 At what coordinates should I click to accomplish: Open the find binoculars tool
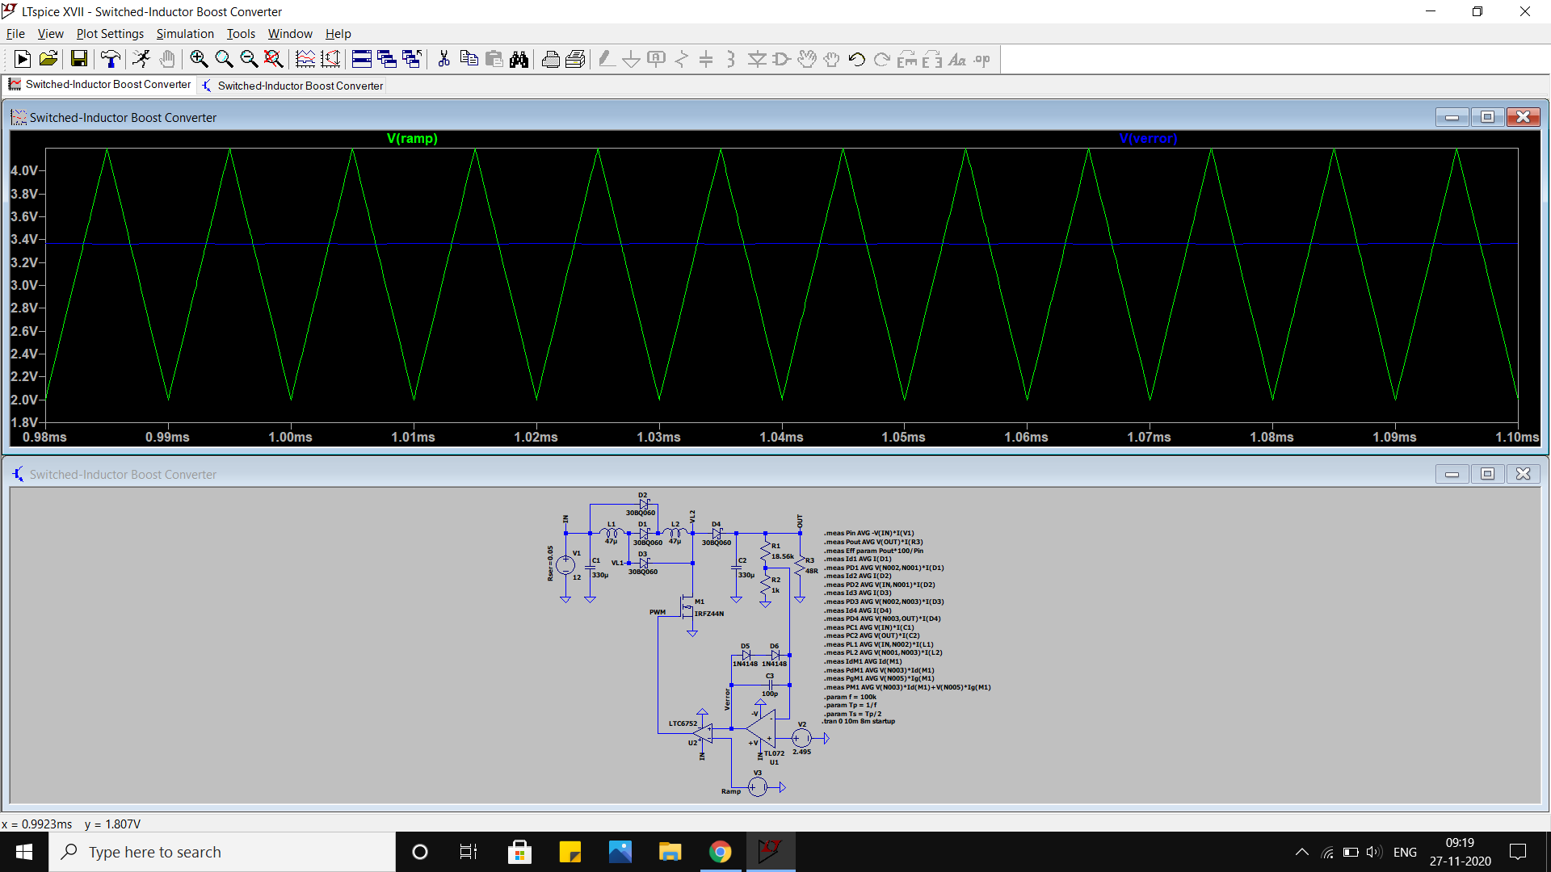519,59
